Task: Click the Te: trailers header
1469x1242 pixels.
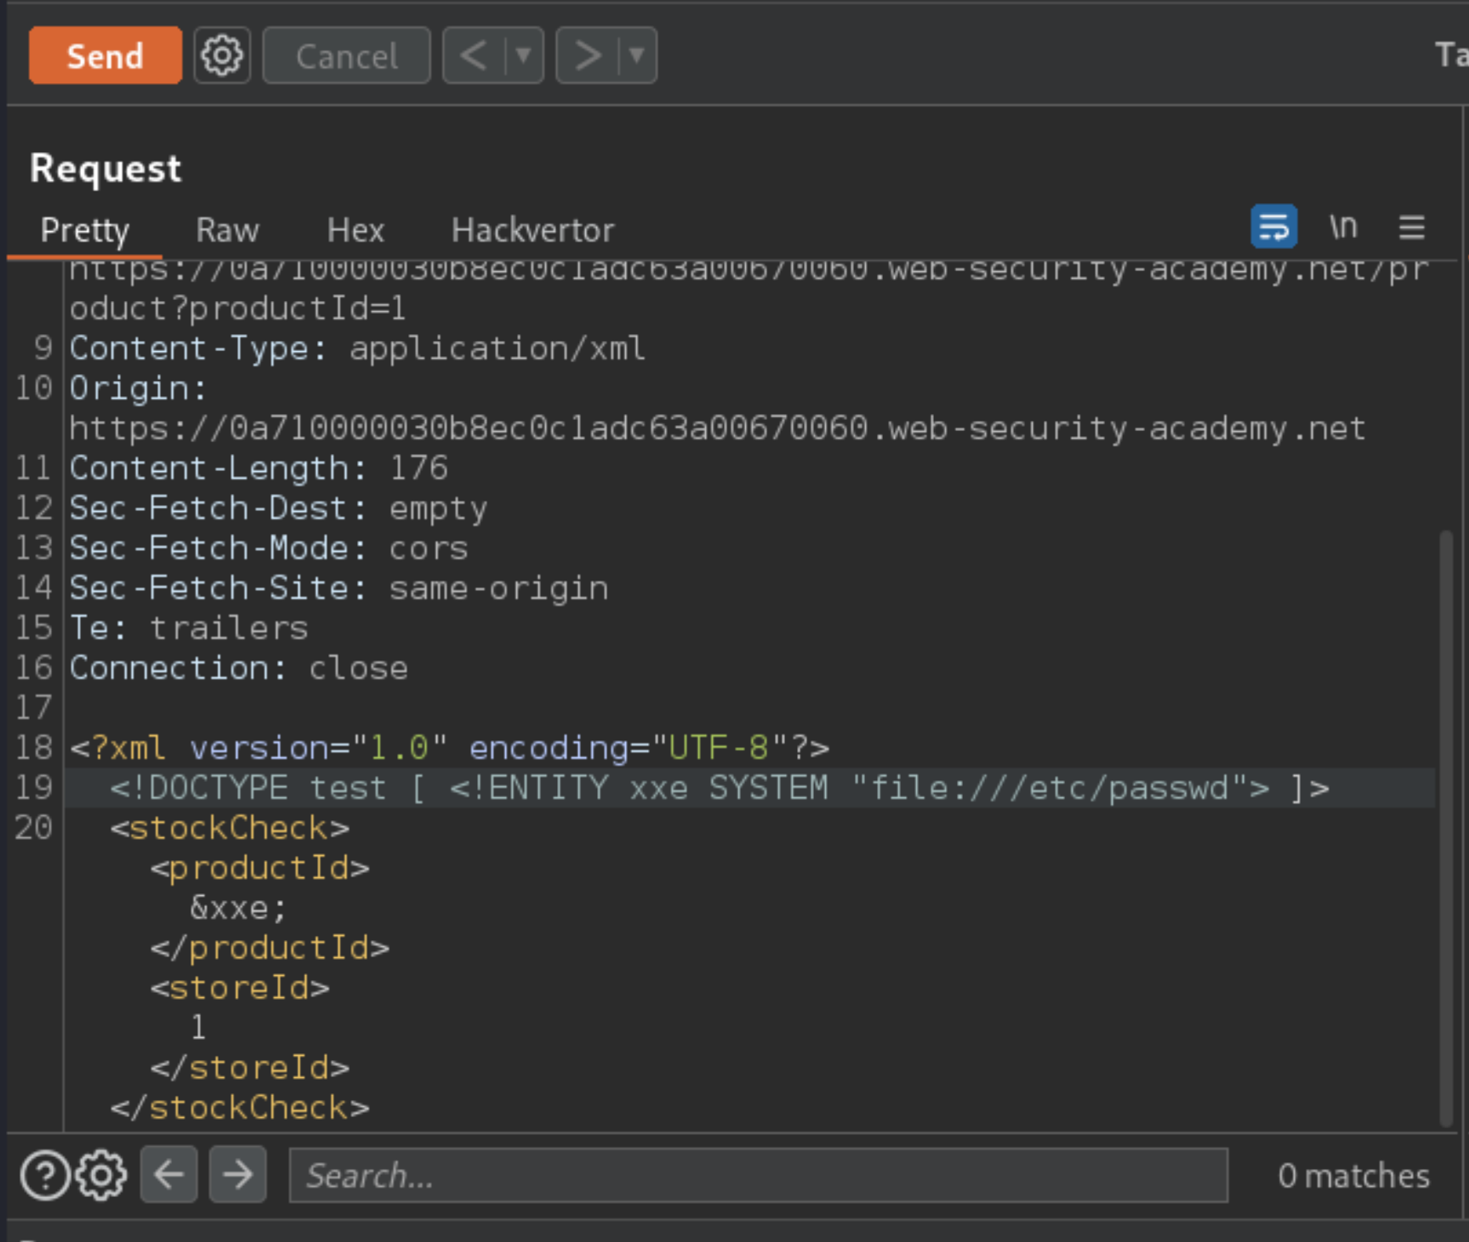Action: [189, 628]
